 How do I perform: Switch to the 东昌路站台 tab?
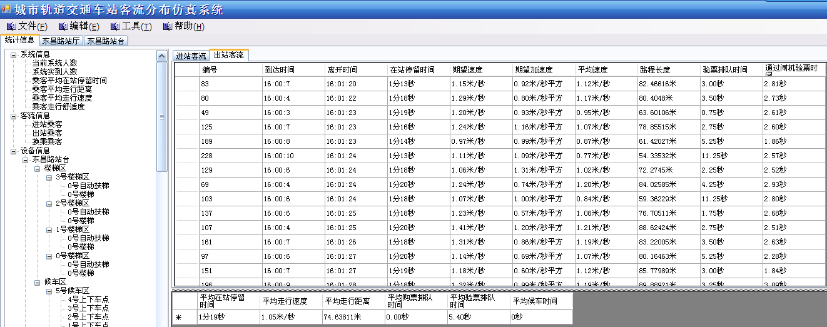(x=105, y=41)
